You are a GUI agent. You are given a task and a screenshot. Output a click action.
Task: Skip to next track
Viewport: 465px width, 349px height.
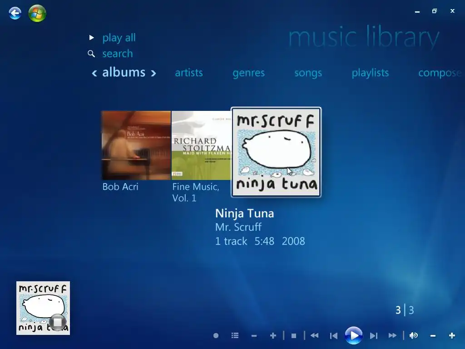tap(374, 336)
